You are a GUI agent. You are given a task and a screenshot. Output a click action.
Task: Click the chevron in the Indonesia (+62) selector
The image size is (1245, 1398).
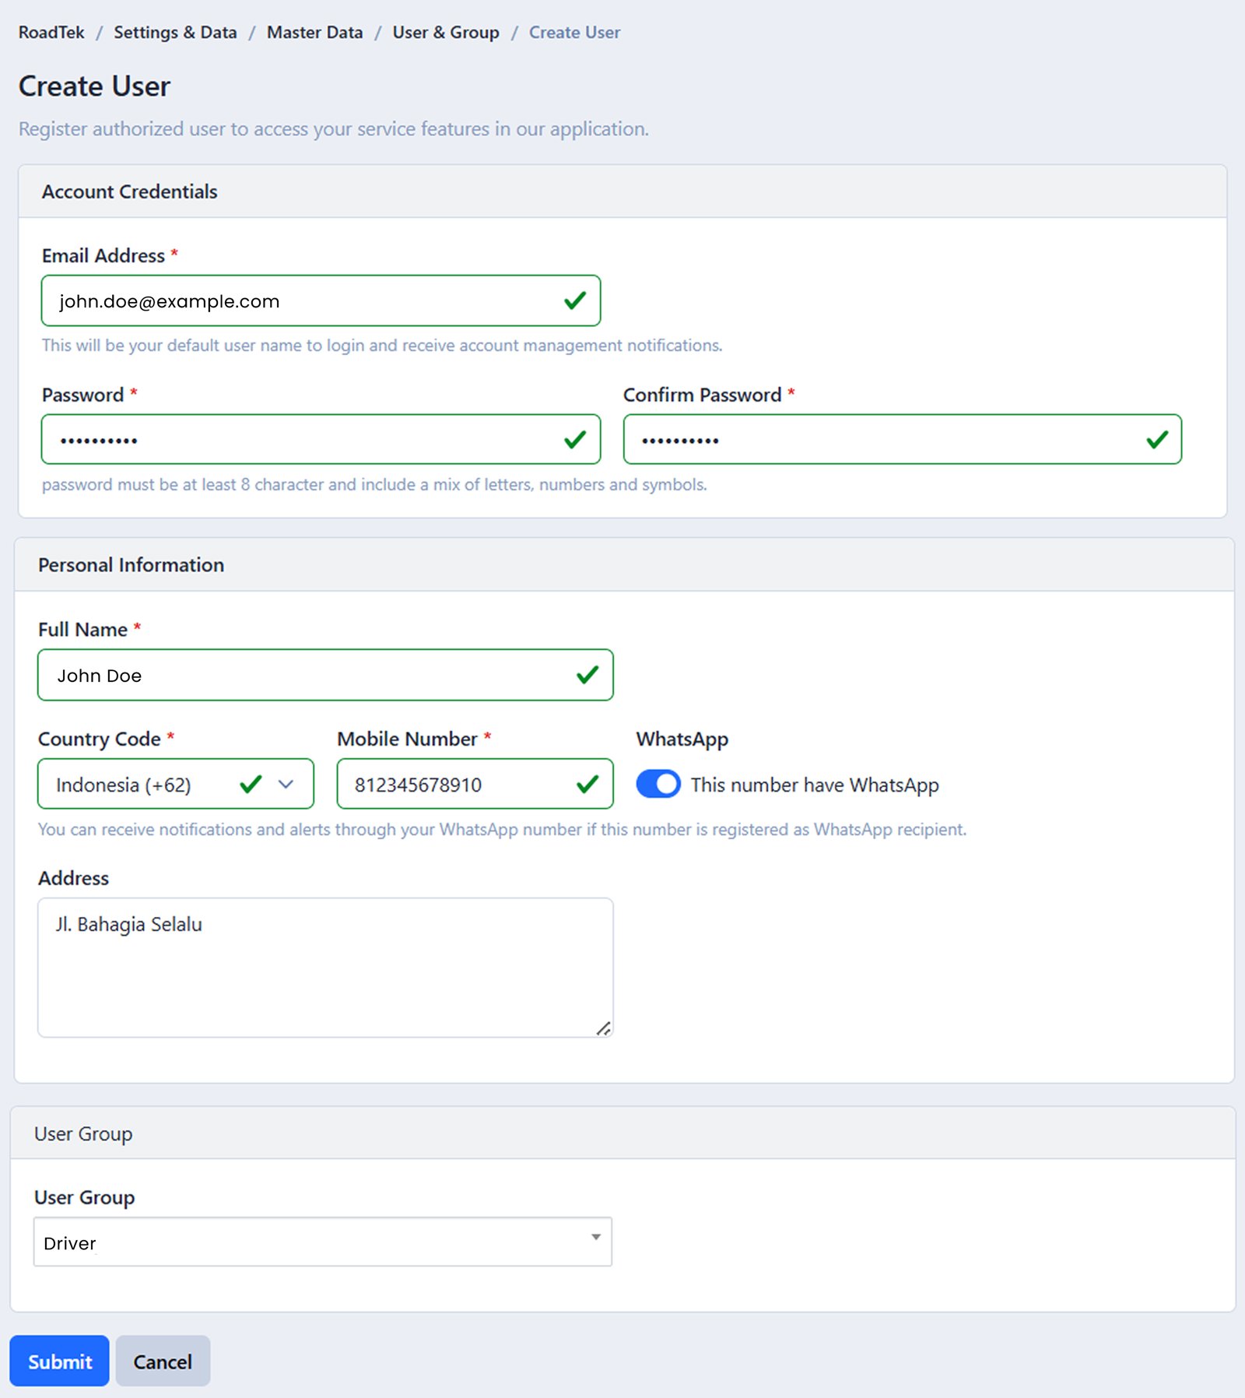(x=286, y=785)
